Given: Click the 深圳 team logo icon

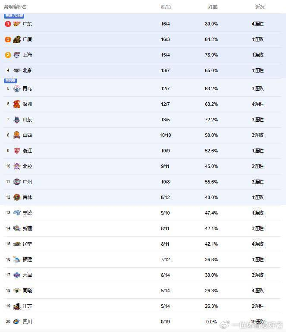Looking at the screenshot, I should click(x=17, y=104).
